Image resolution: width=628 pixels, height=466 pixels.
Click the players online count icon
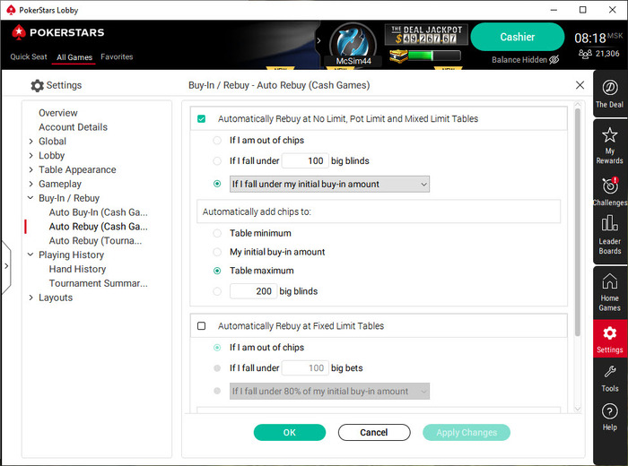[585, 54]
